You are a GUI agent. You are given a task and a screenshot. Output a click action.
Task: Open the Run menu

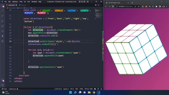tap(29, 2)
